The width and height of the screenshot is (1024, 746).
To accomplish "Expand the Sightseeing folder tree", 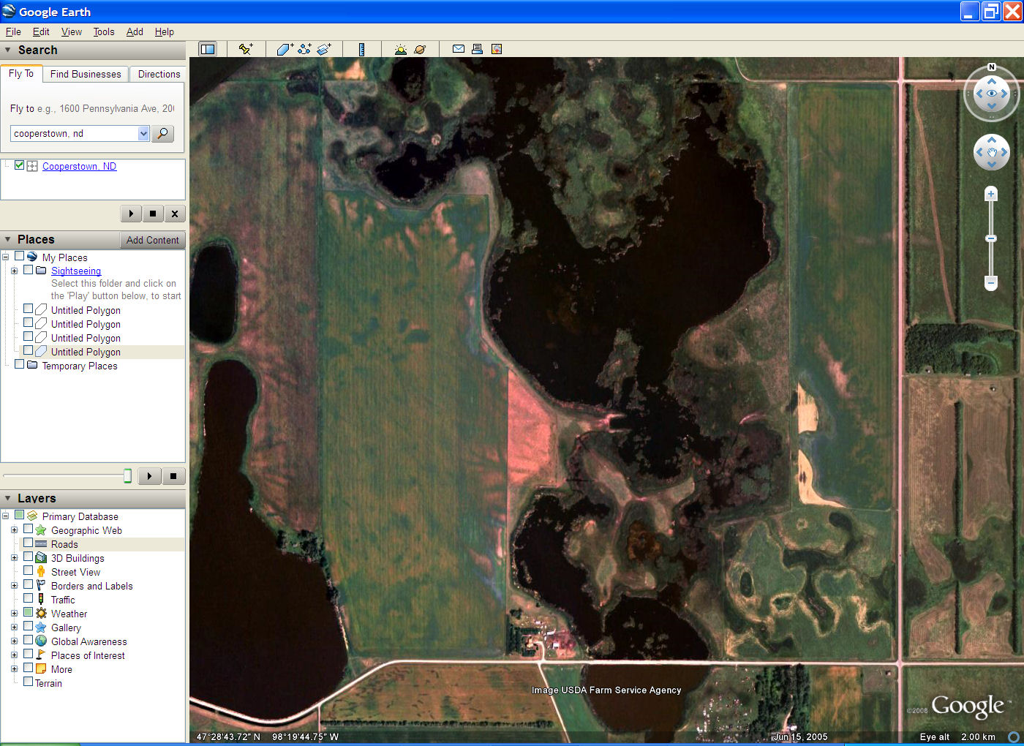I will [14, 271].
